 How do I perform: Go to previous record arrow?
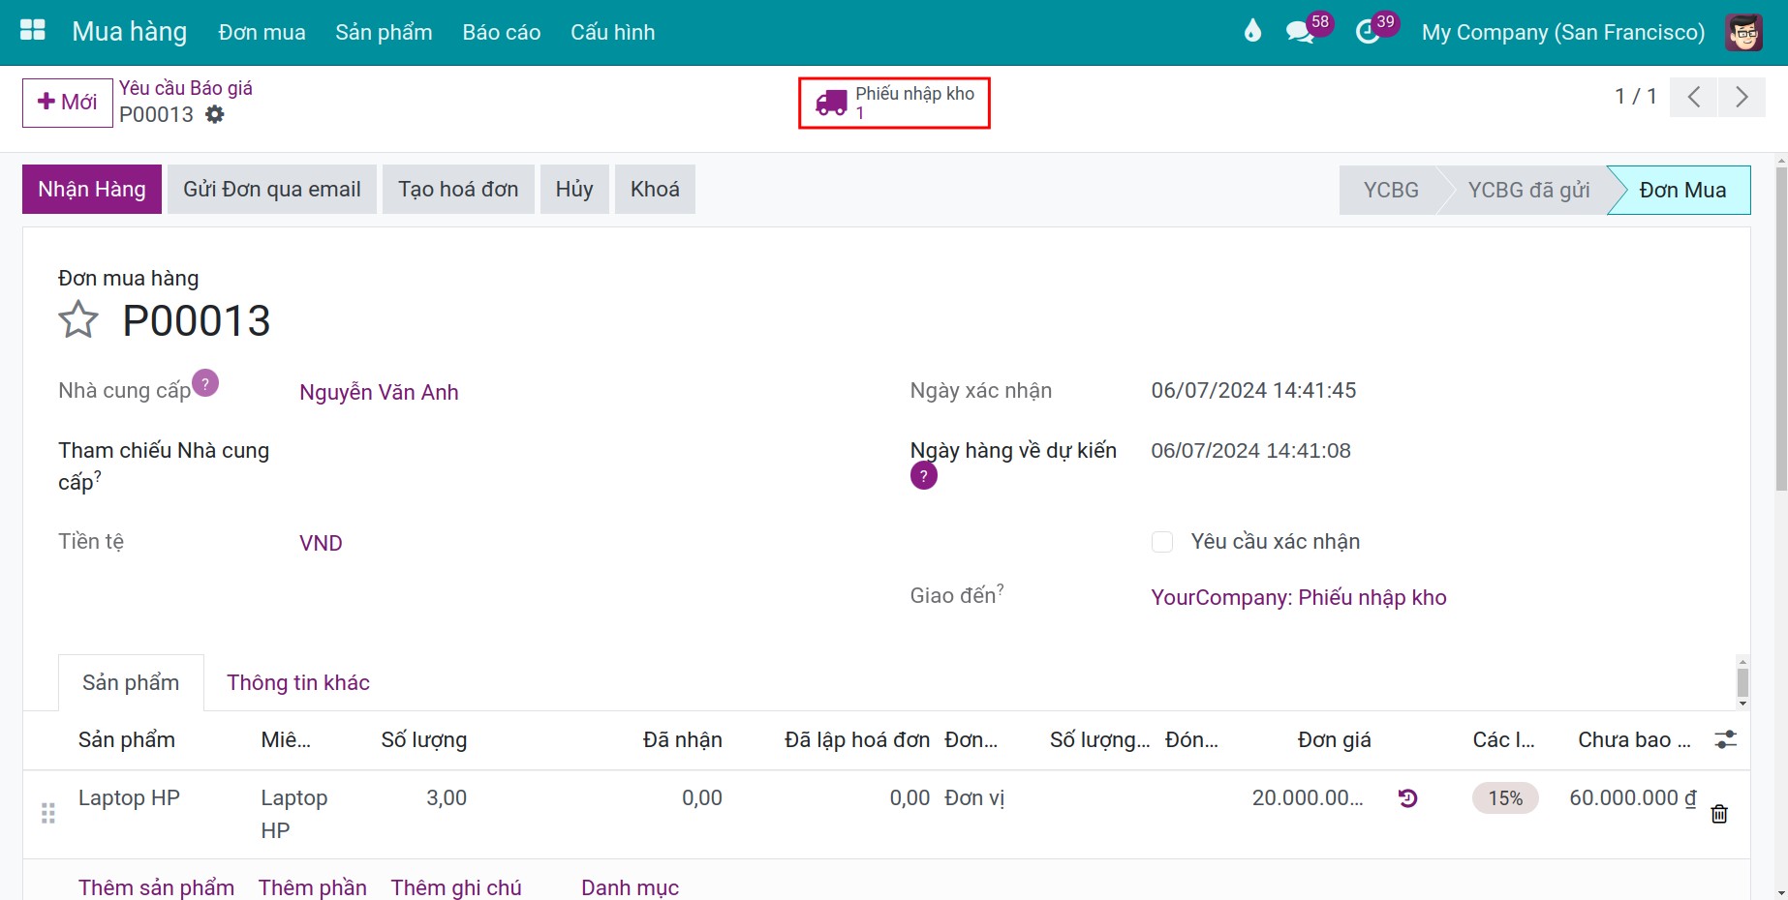pos(1694,97)
